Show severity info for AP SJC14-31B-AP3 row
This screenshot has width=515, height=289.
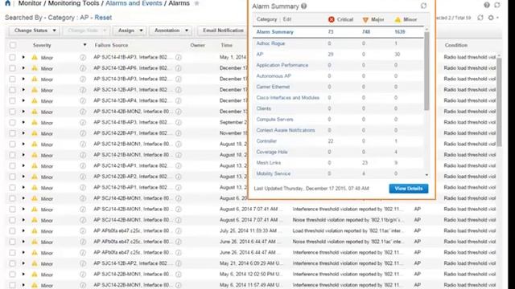tap(83, 79)
